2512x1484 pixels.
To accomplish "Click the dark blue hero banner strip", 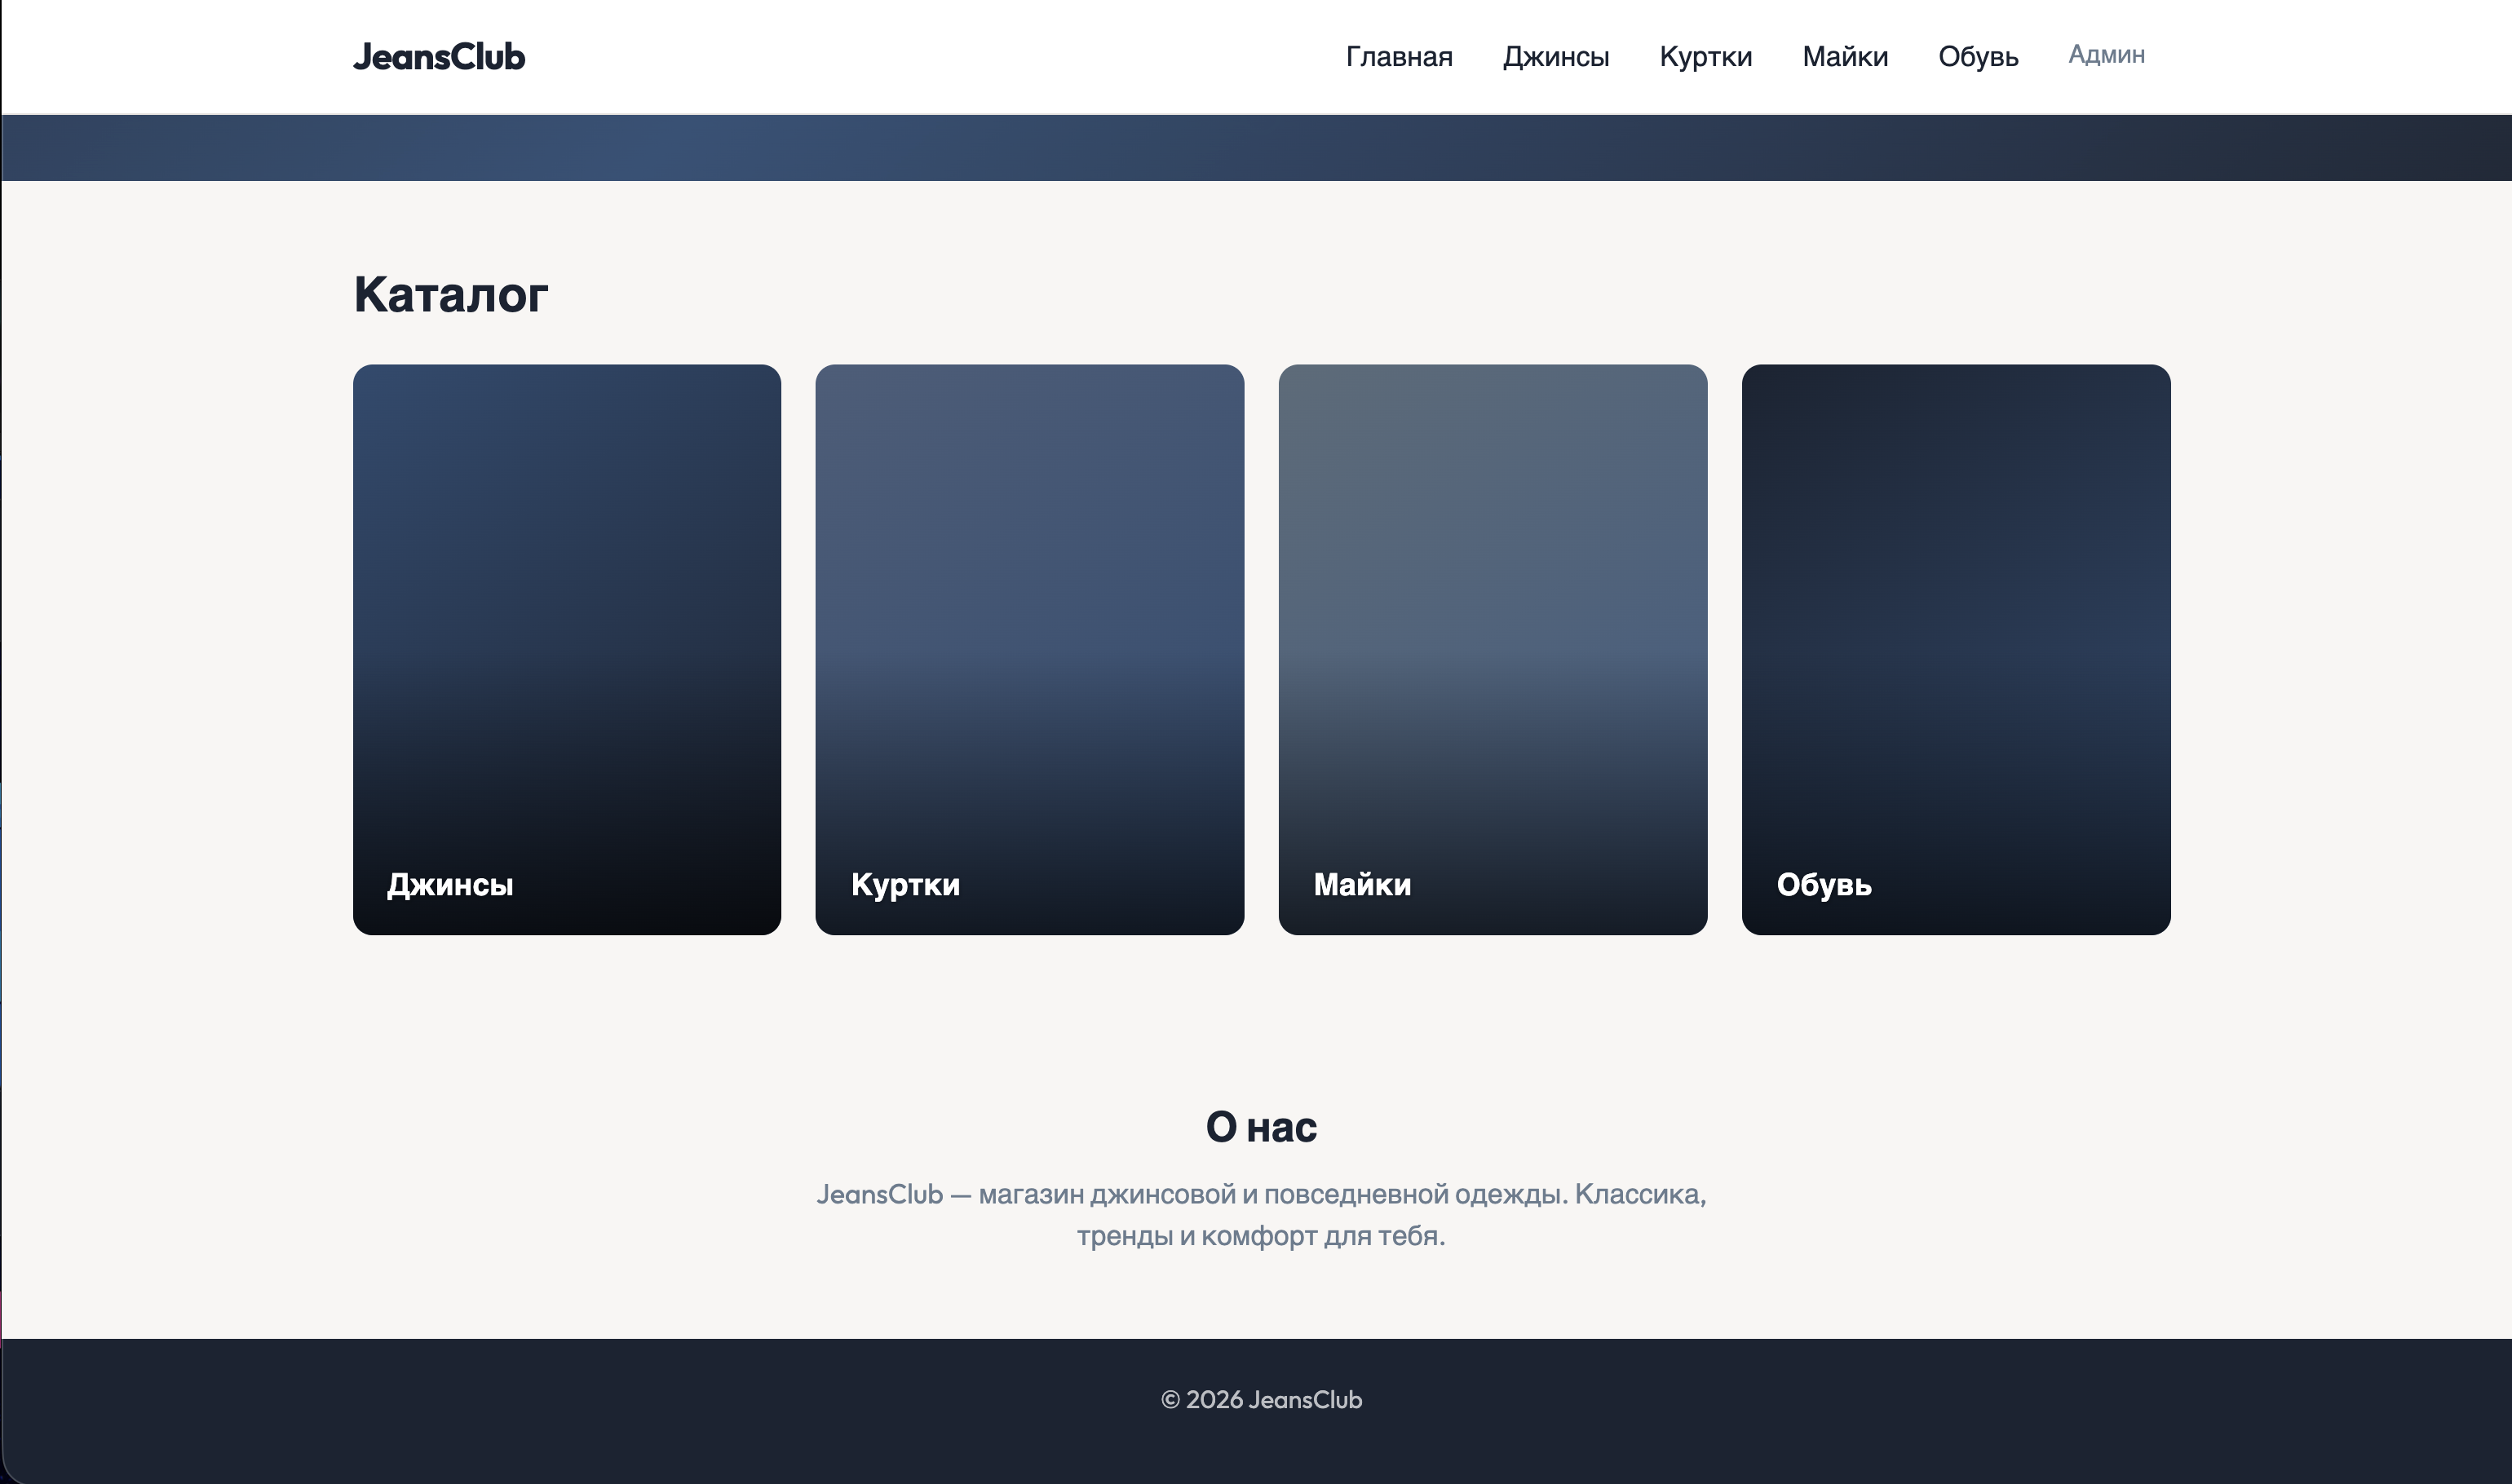I will point(1256,148).
